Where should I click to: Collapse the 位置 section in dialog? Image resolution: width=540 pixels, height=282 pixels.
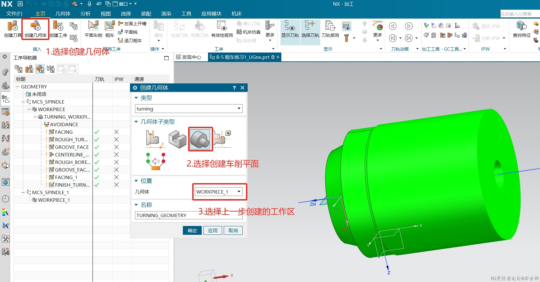(x=136, y=181)
